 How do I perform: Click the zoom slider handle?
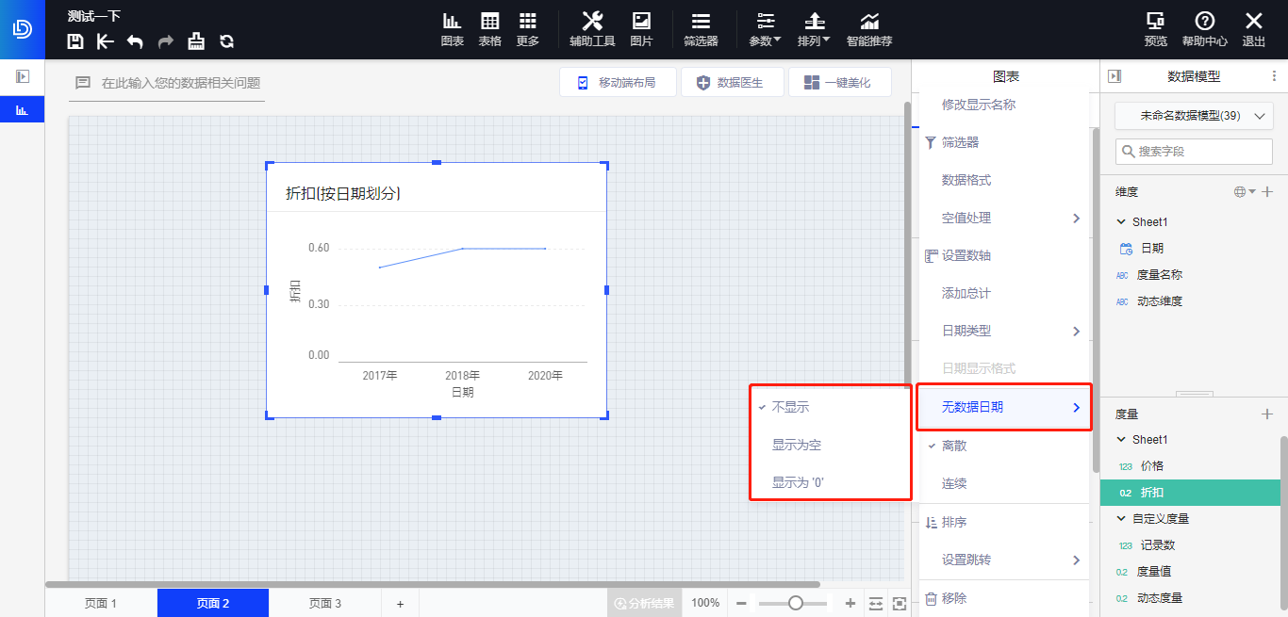point(796,603)
